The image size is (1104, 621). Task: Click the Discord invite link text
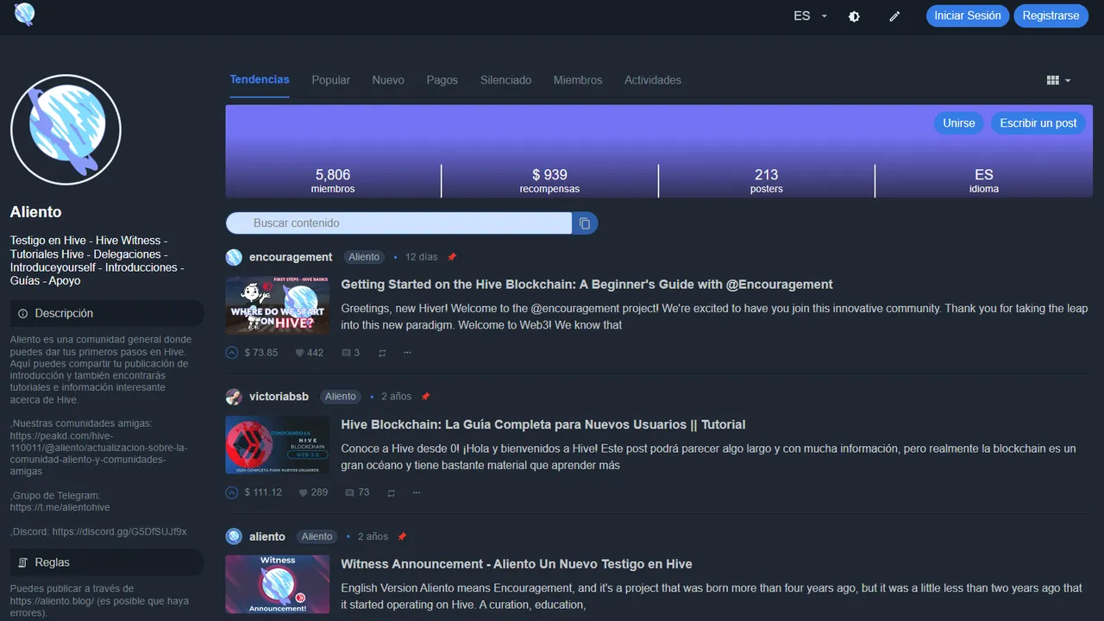click(x=119, y=532)
